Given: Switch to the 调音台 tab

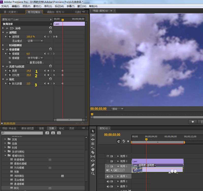Looking at the screenshot, I should point(55,12).
